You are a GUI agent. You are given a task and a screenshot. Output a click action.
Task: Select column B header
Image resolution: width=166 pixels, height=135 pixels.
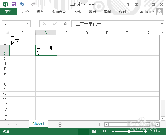[x=46, y=33]
